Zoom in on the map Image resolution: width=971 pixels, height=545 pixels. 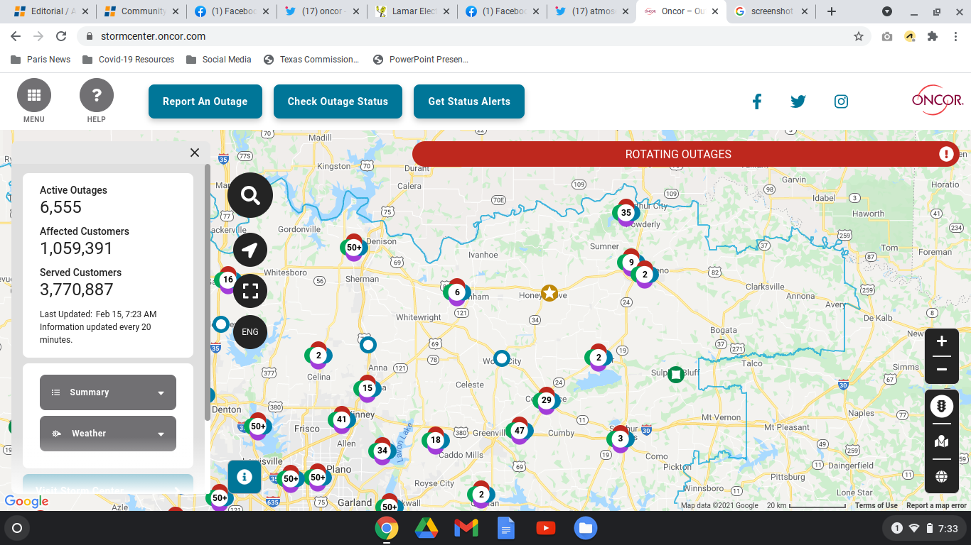pos(942,341)
